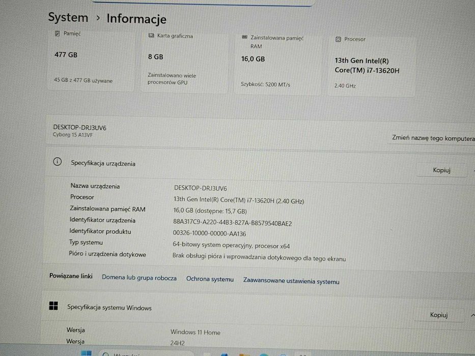Click the info icon beside Specyfikacja urządzenia
Screen dimensions: 475x356
[57, 162]
